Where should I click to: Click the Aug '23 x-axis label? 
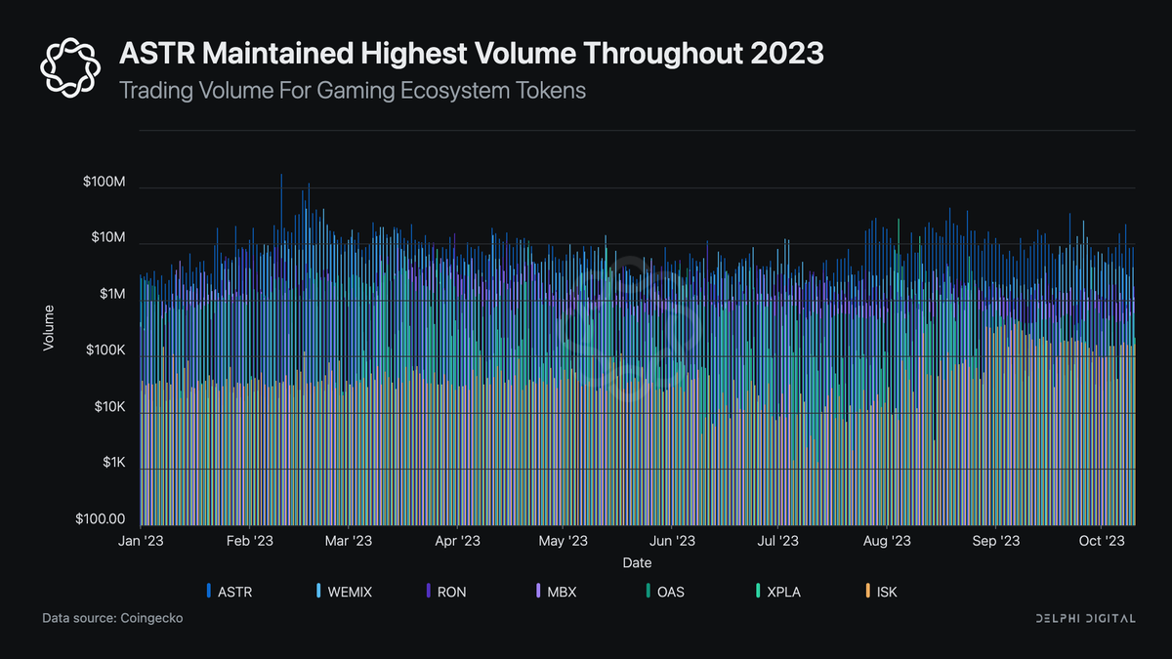click(887, 540)
